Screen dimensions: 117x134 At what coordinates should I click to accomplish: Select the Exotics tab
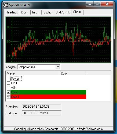pyautogui.click(x=48, y=12)
